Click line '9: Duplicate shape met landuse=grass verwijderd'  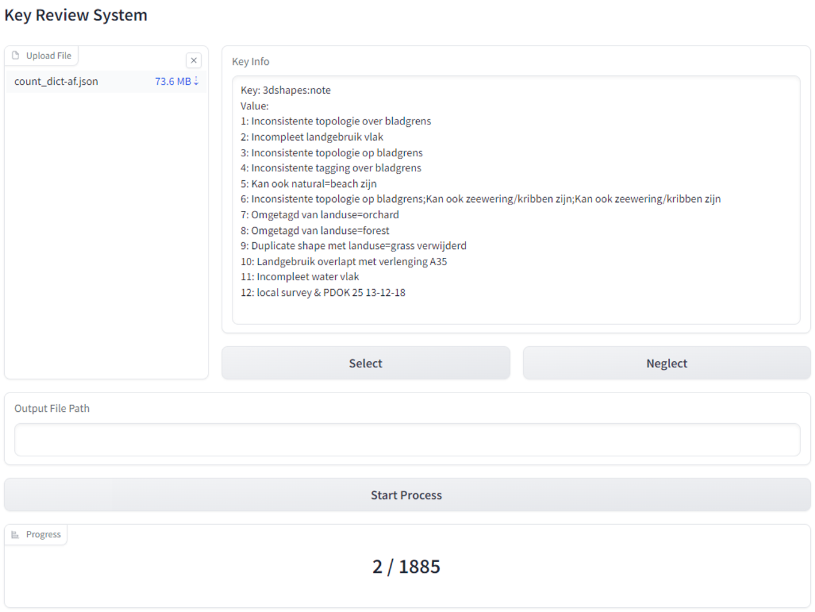[354, 246]
